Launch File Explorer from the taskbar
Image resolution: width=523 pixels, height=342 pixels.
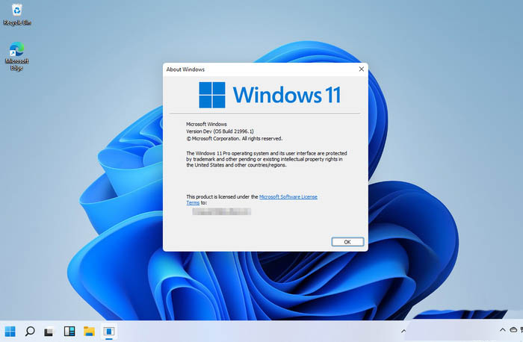coord(89,331)
